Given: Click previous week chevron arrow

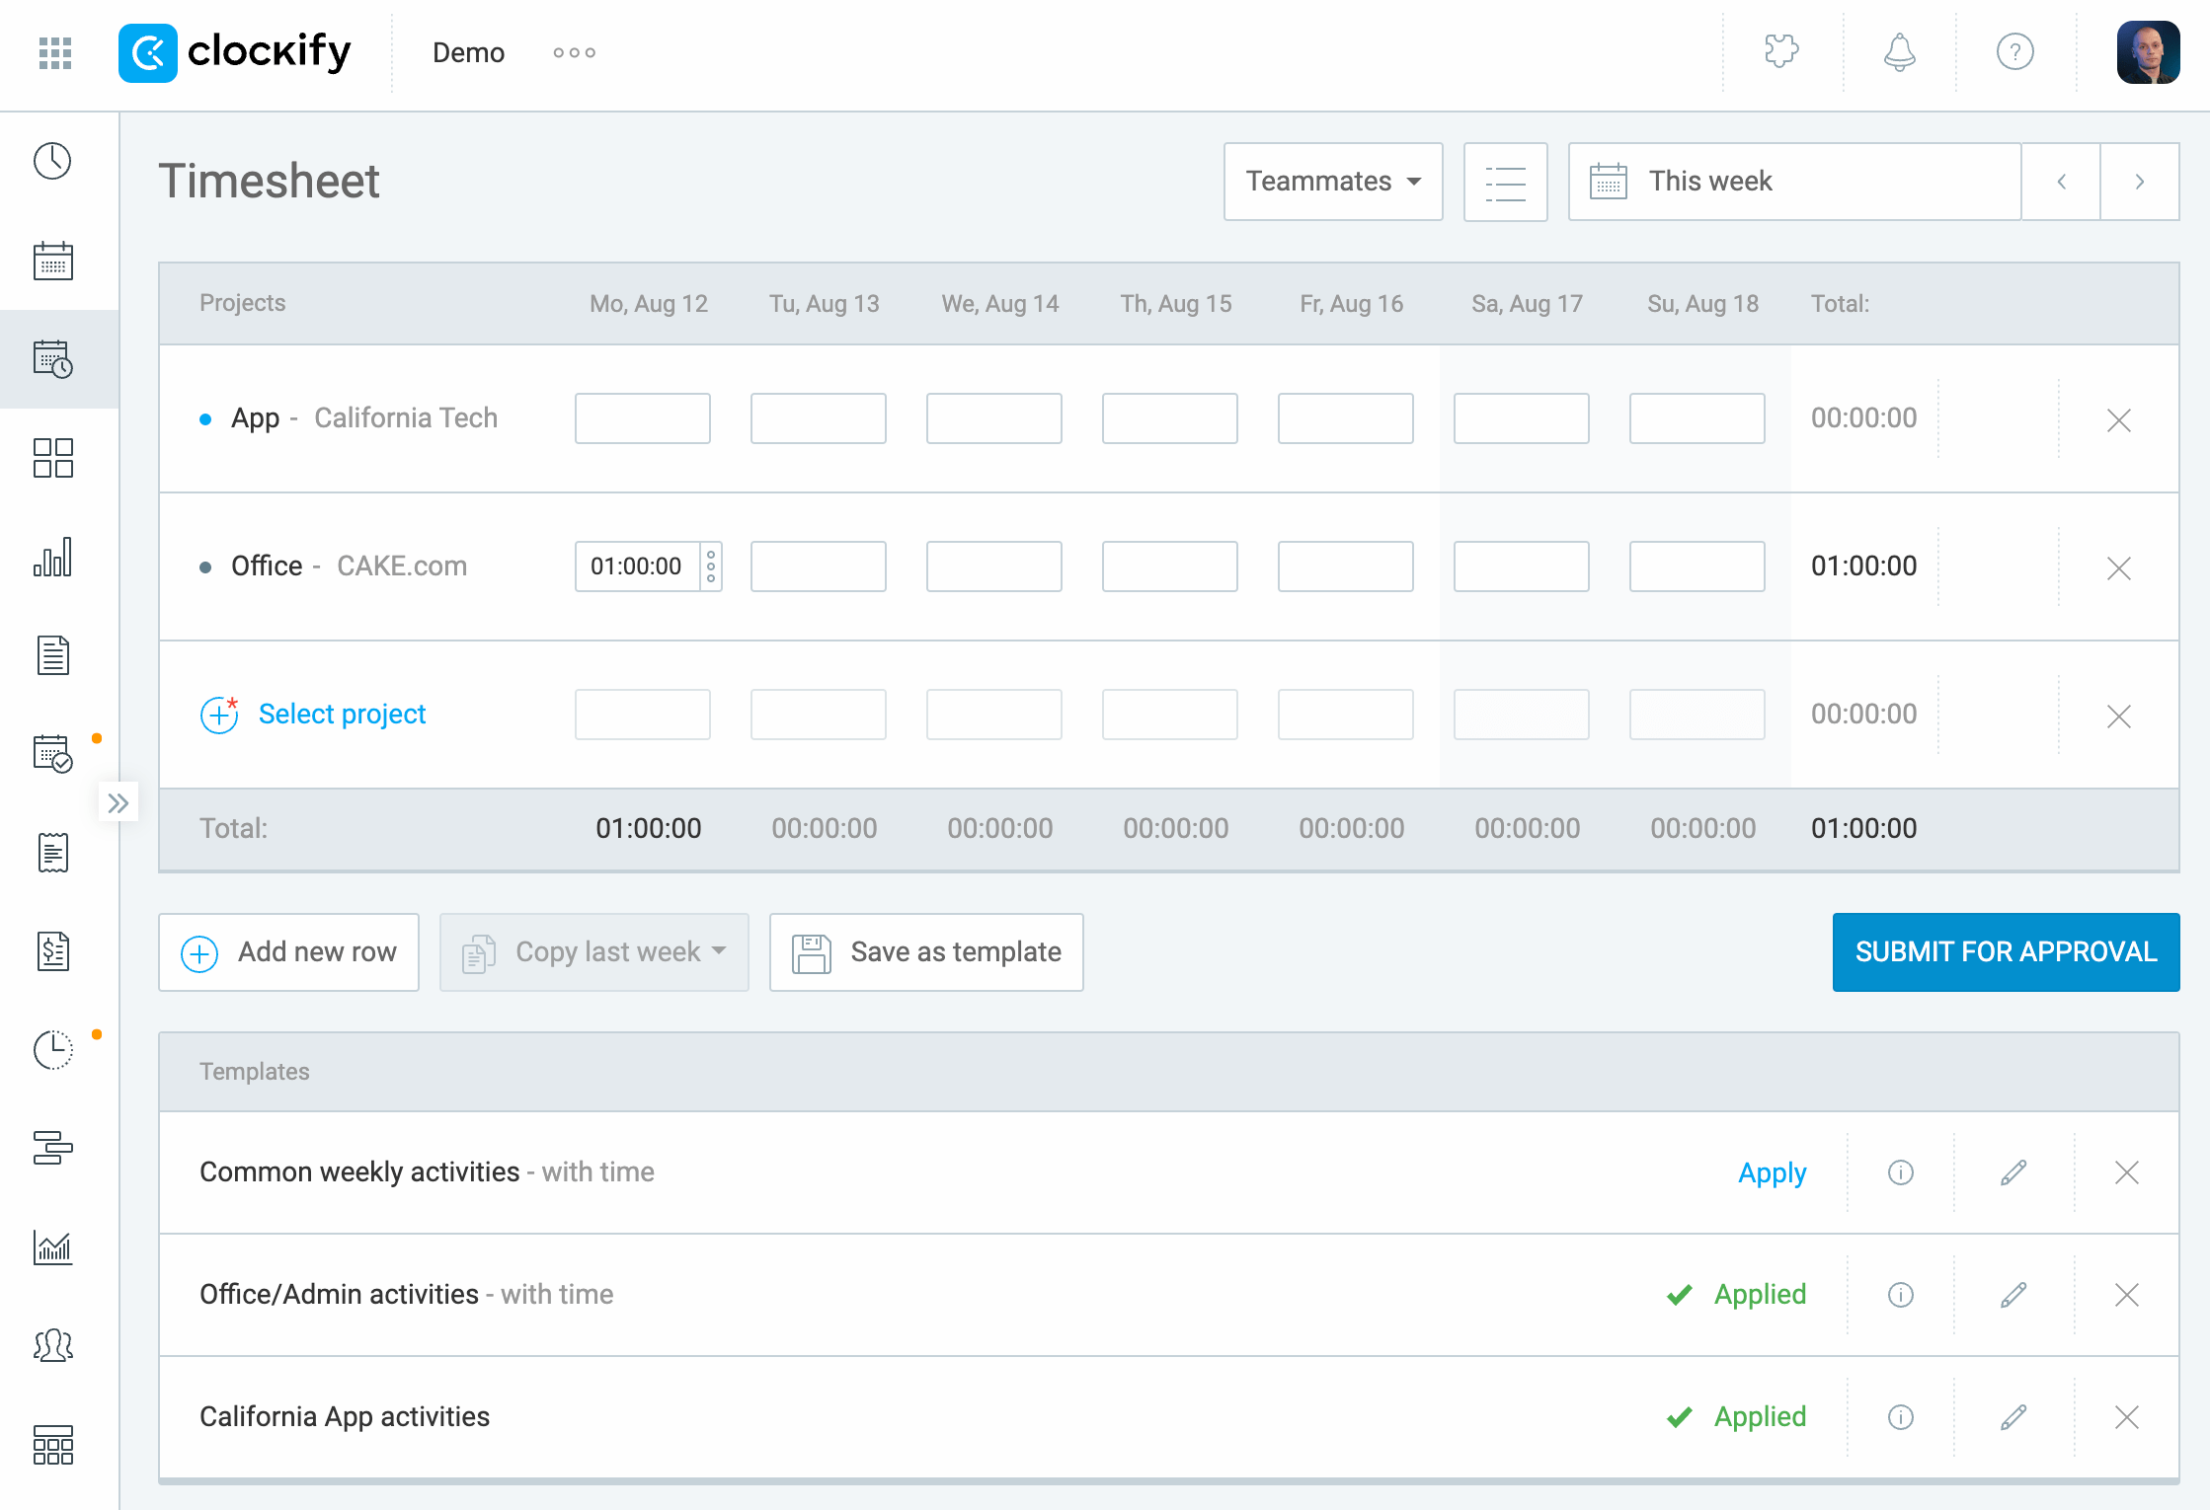Looking at the screenshot, I should [2061, 182].
